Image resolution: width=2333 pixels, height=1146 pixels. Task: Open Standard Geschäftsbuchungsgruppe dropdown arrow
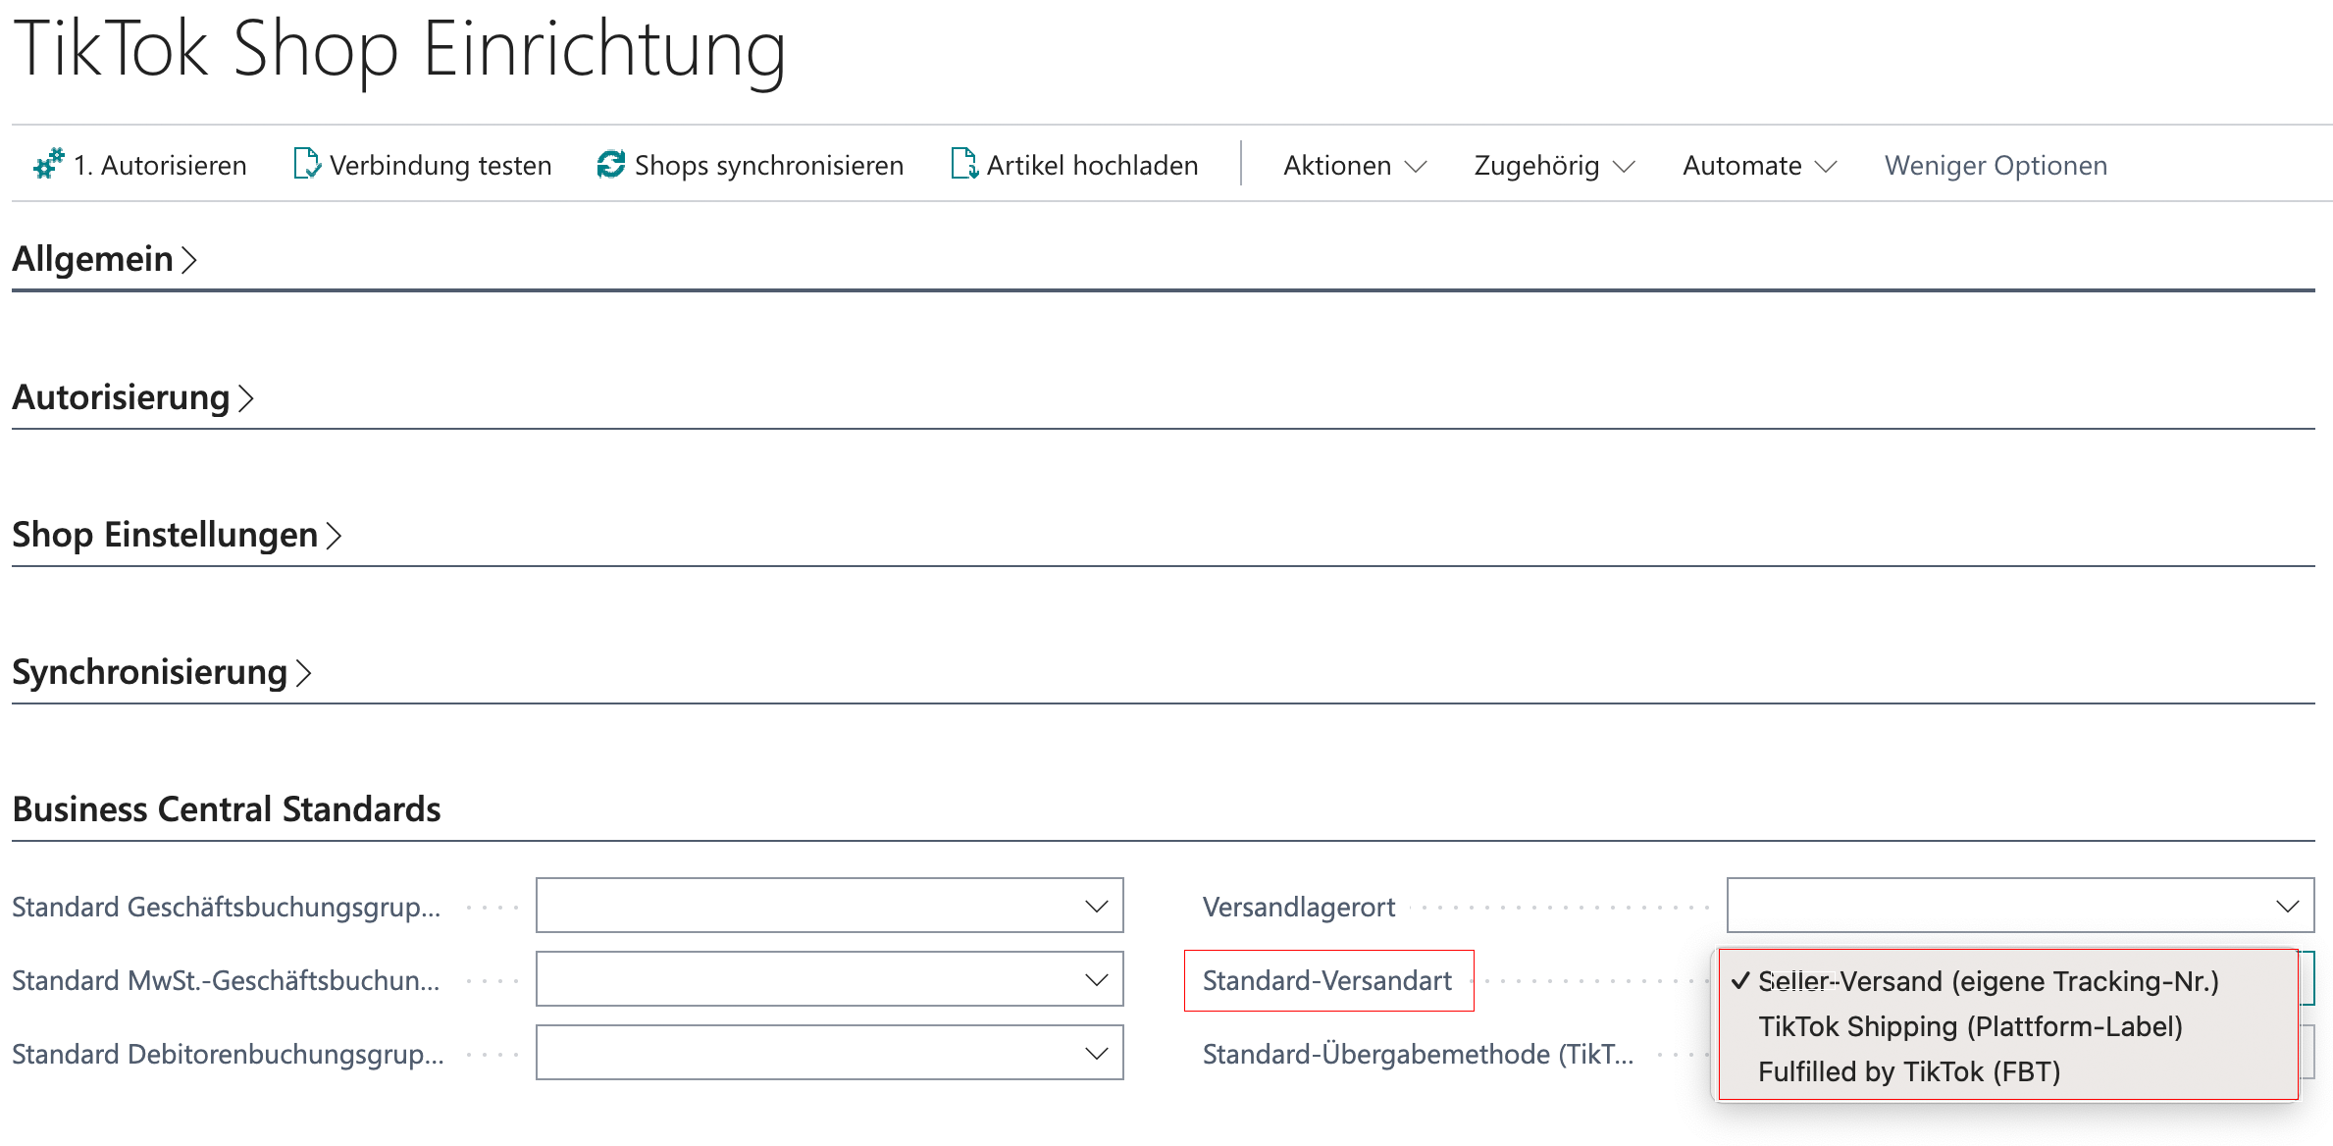tap(1096, 906)
